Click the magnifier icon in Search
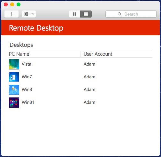Screen dimensions: 161x157 119,14
